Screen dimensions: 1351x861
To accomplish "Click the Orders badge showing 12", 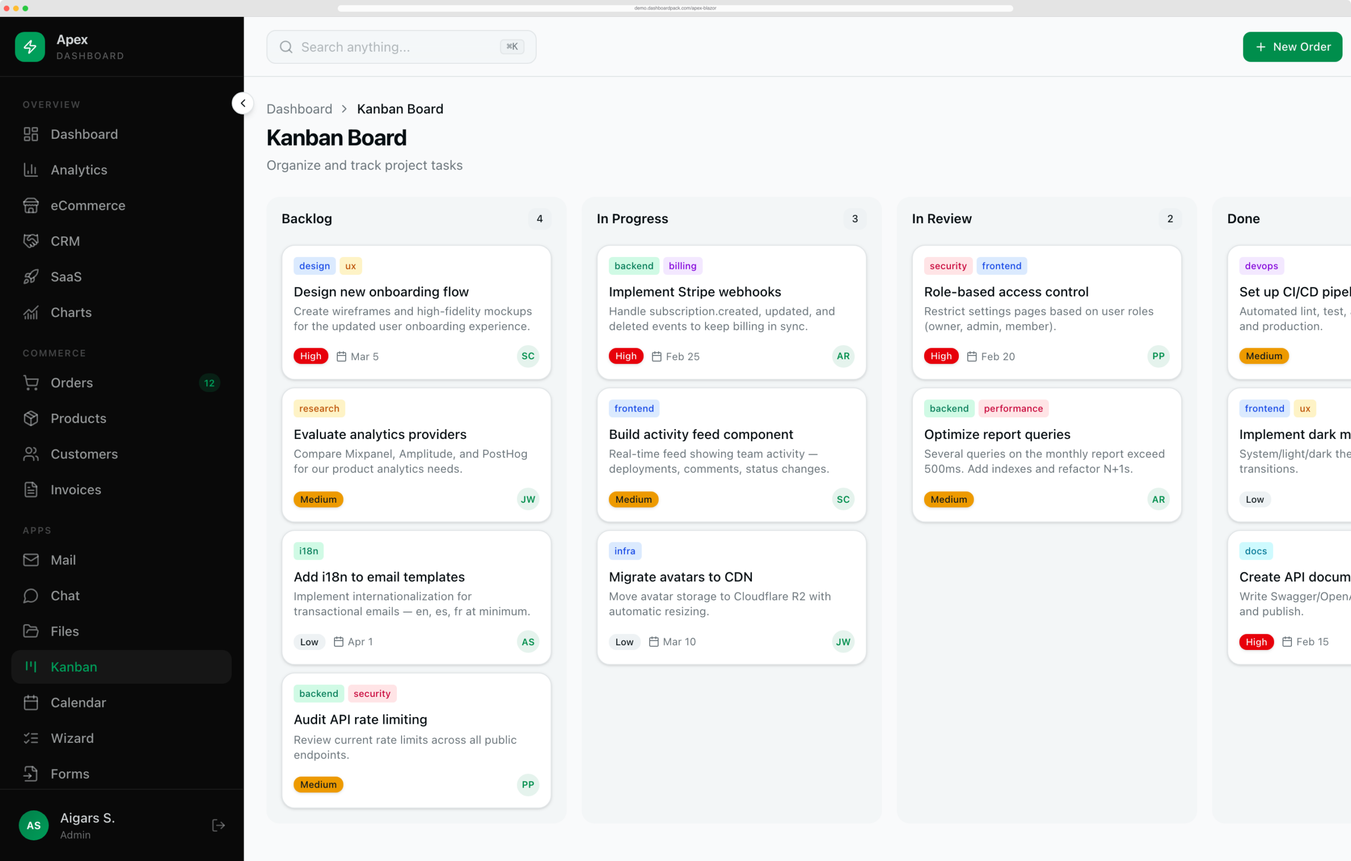I will tap(210, 382).
